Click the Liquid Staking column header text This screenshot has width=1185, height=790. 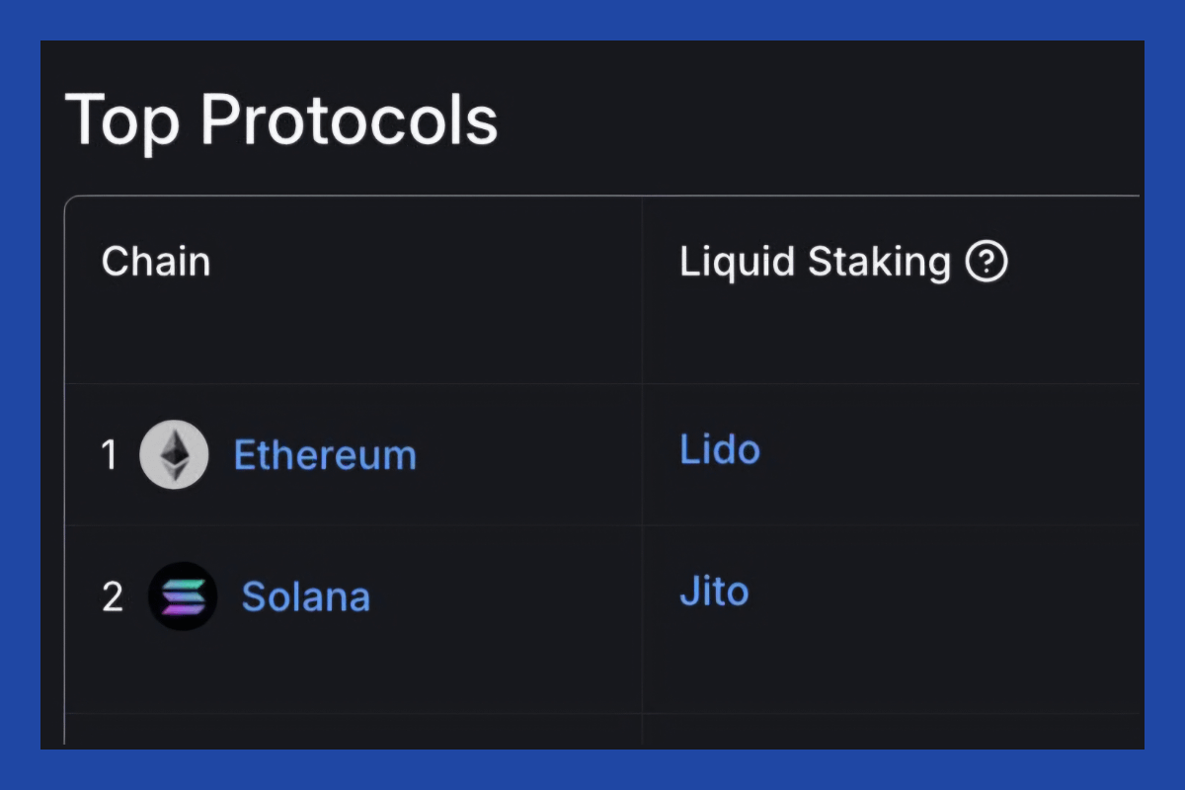click(815, 262)
